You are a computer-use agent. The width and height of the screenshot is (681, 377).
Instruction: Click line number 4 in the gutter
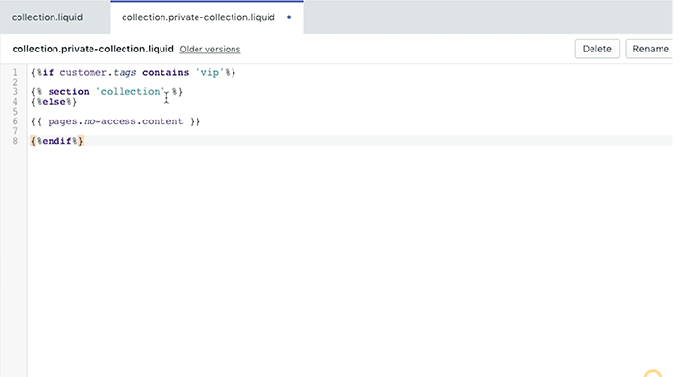tap(15, 102)
